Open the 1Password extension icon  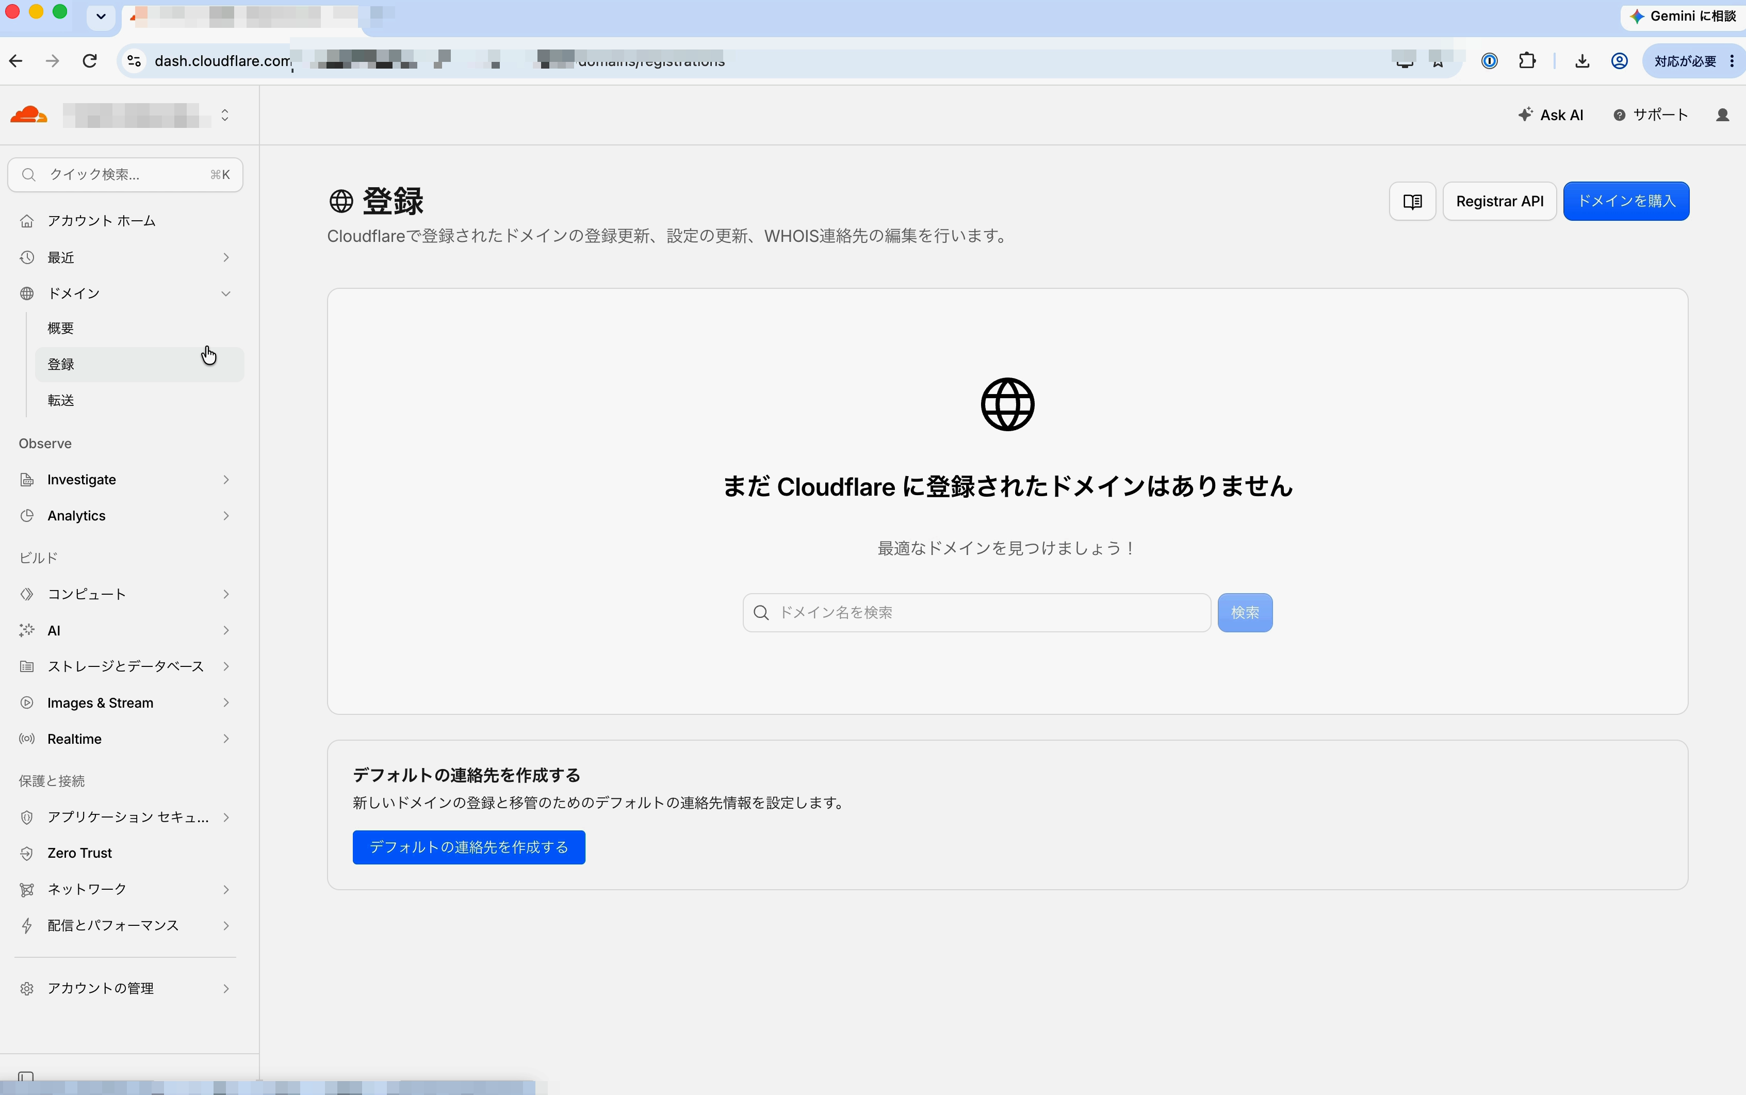pos(1490,61)
